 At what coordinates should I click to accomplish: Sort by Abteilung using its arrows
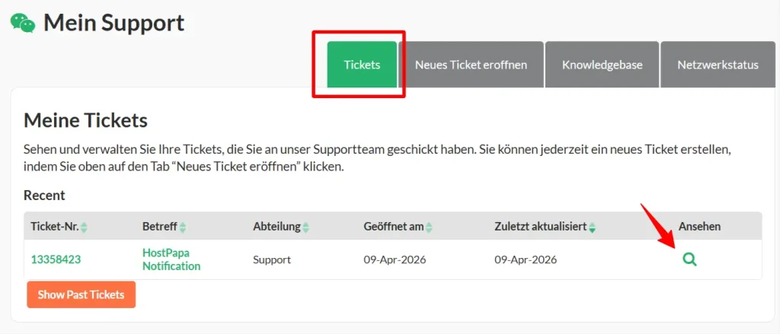(305, 227)
